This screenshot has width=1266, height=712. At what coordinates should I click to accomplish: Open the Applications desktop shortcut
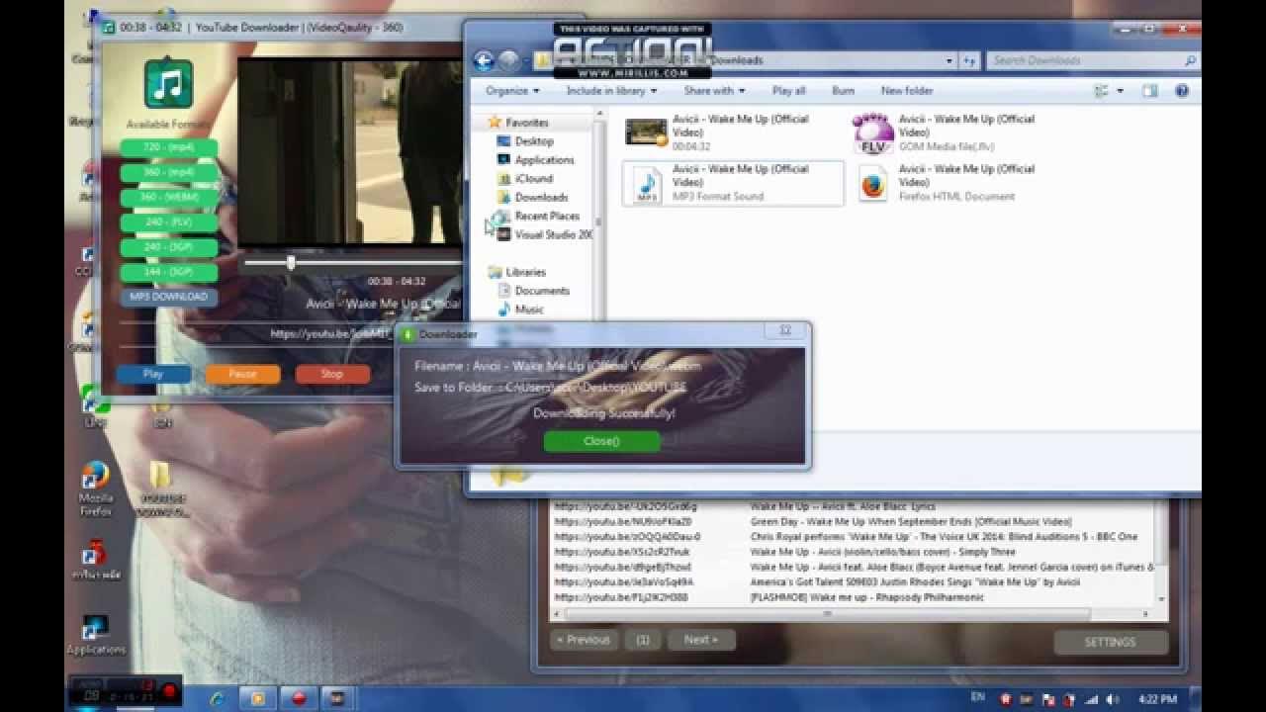(x=96, y=635)
